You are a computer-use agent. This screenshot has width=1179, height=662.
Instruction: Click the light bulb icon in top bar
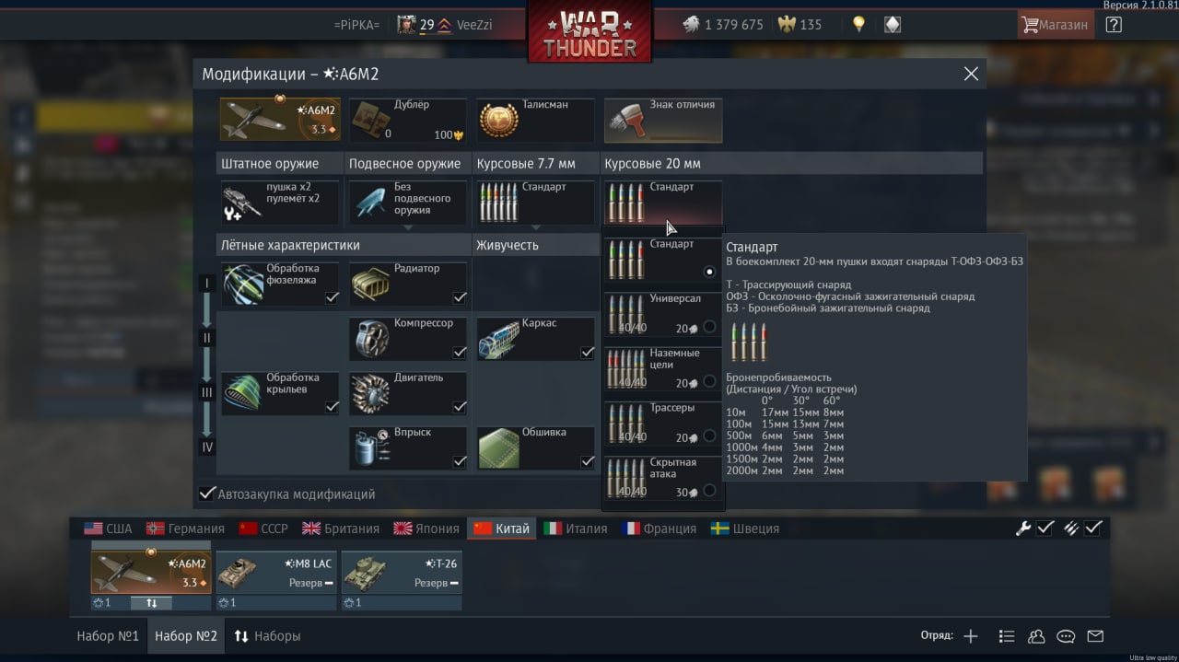click(x=858, y=25)
